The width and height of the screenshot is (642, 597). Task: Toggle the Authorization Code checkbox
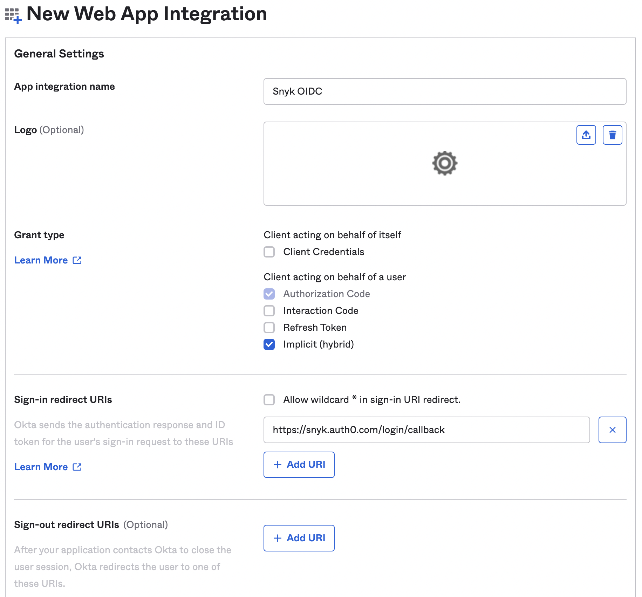pos(269,294)
